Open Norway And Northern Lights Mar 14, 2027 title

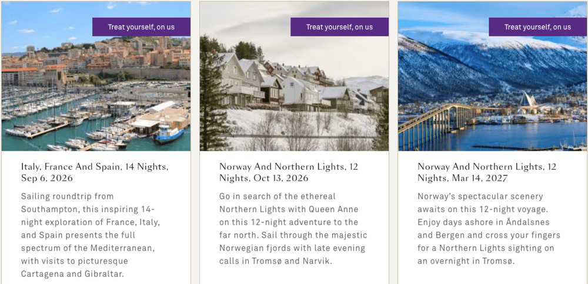click(x=487, y=172)
